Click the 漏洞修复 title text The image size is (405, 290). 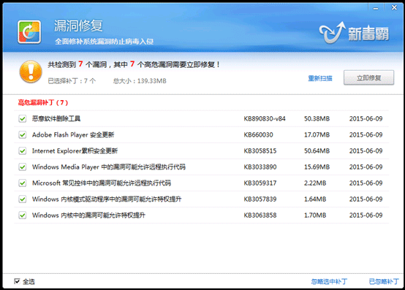point(78,26)
